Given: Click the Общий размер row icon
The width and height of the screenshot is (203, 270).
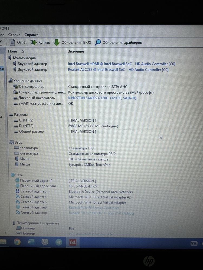Looking at the screenshot, I should pos(17,132).
